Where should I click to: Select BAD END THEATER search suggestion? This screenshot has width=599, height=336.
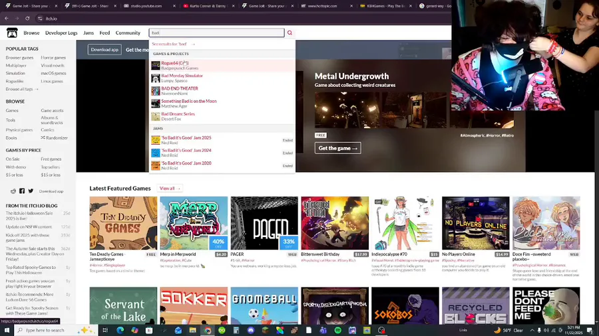point(222,91)
